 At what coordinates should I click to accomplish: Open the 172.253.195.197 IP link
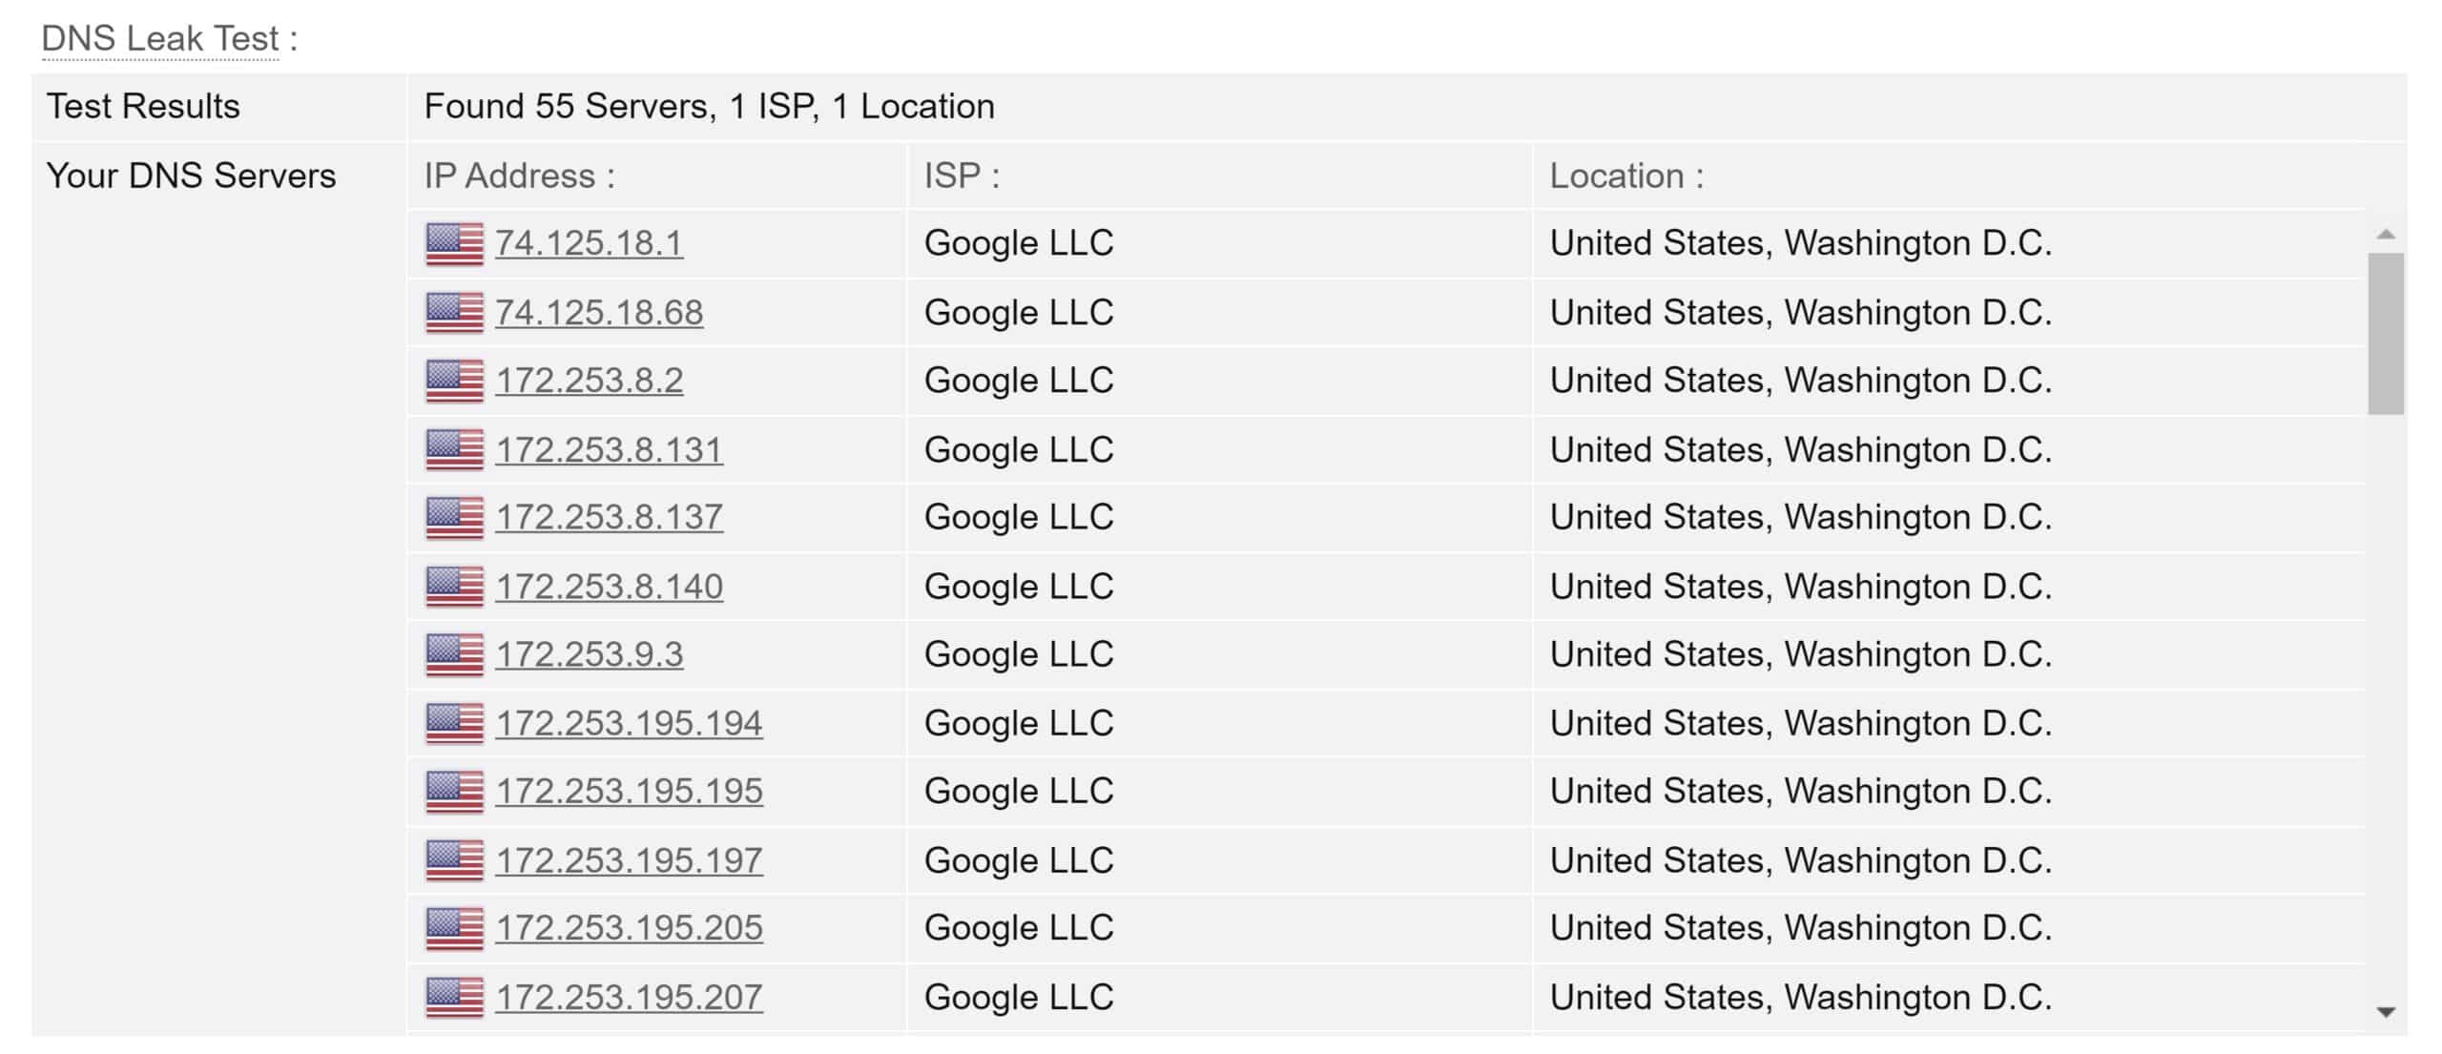629,860
